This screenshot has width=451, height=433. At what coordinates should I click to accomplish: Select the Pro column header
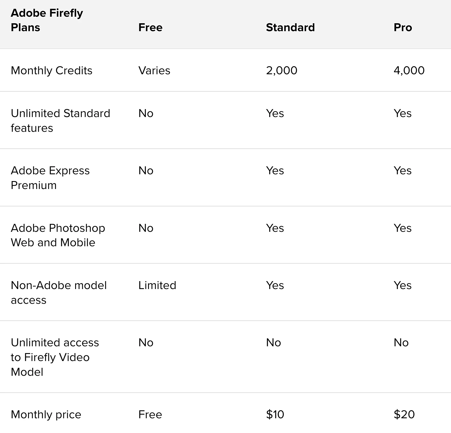[402, 27]
